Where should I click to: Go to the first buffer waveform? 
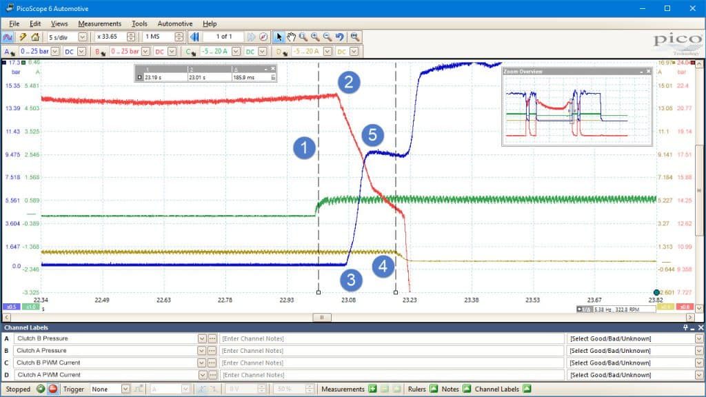point(194,37)
